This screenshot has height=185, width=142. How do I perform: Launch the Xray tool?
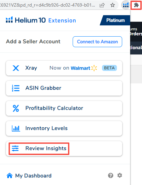click(64, 68)
